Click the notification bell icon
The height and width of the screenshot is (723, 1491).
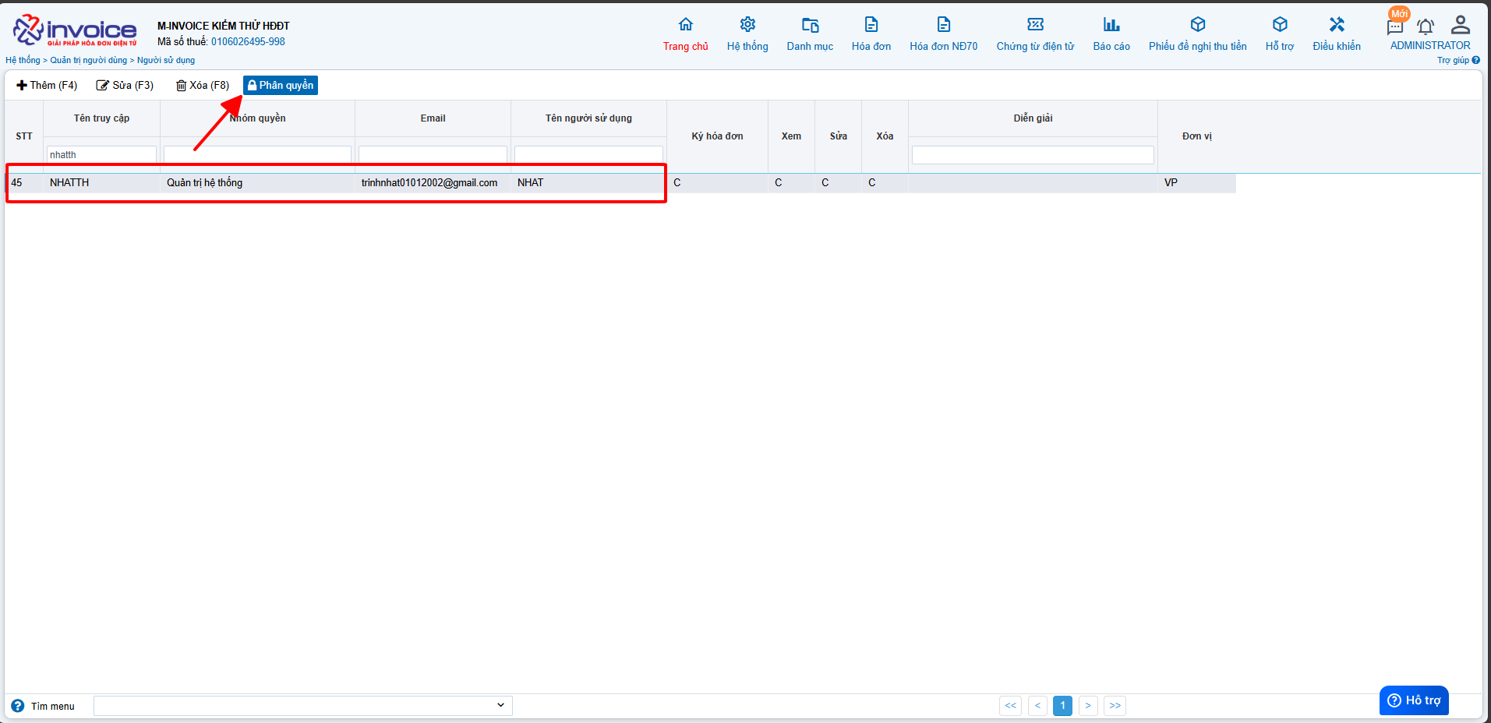click(x=1425, y=27)
